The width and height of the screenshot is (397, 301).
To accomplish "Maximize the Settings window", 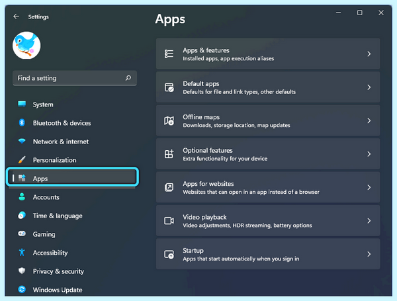I will pyautogui.click(x=359, y=13).
